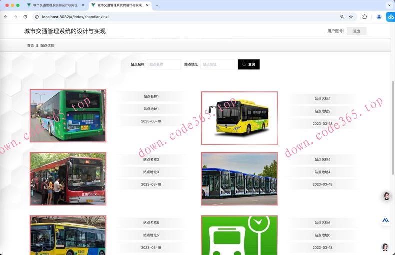Expand tab search chevron at top right
Image resolution: width=395 pixels, height=255 pixels.
click(x=389, y=5)
